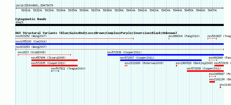Select the blue nsv572836 gain bar
The image size is (231, 105).
[x=166, y=55]
